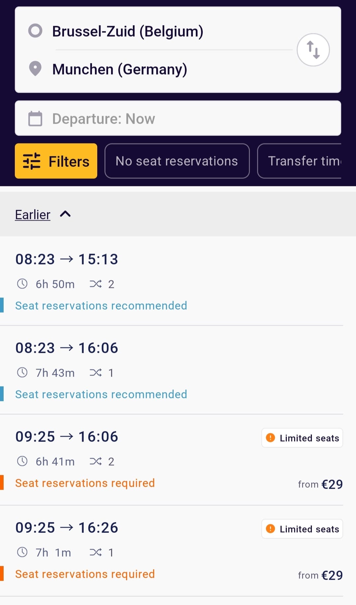This screenshot has height=605, width=356.
Task: Toggle the No seat reservations filter chip
Action: pos(177,161)
